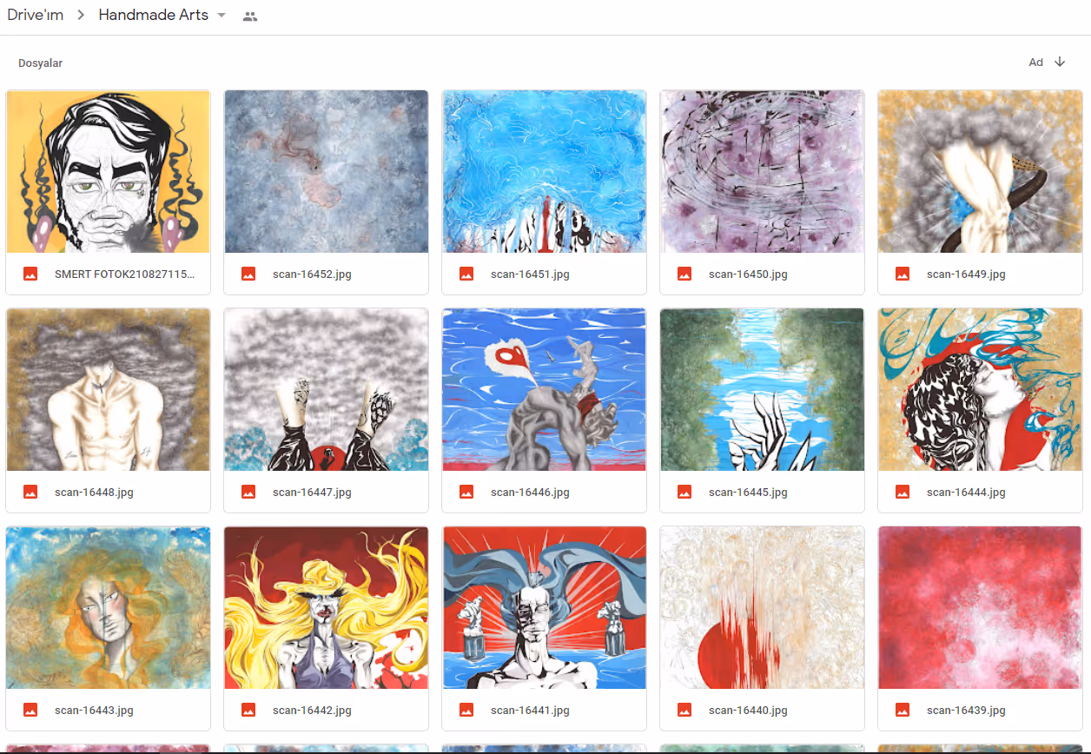Click the shared folder people icon
Screen dimensions: 1091x754
[250, 16]
